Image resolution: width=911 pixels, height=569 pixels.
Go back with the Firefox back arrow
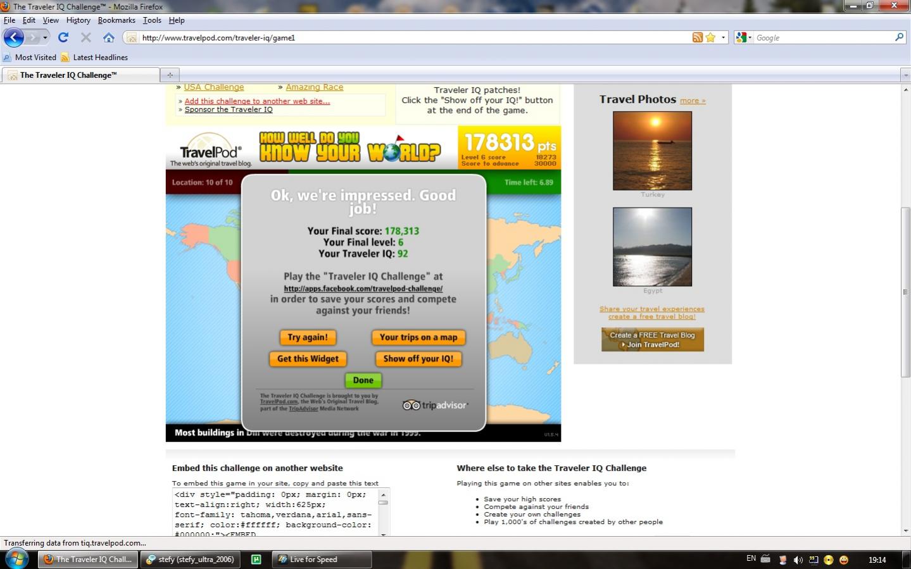(13, 37)
